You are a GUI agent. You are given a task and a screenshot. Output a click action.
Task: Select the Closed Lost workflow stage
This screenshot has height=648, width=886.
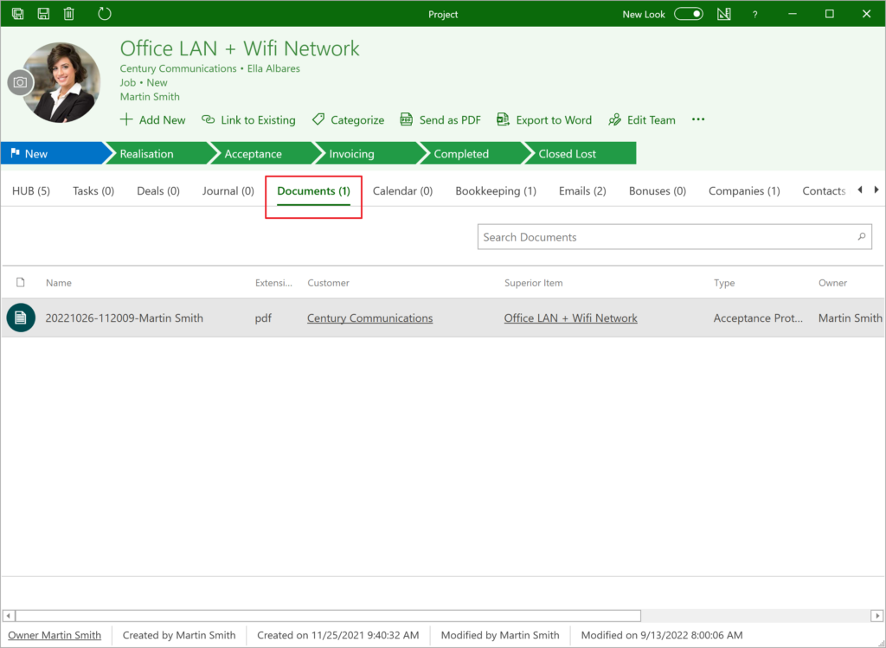point(579,153)
